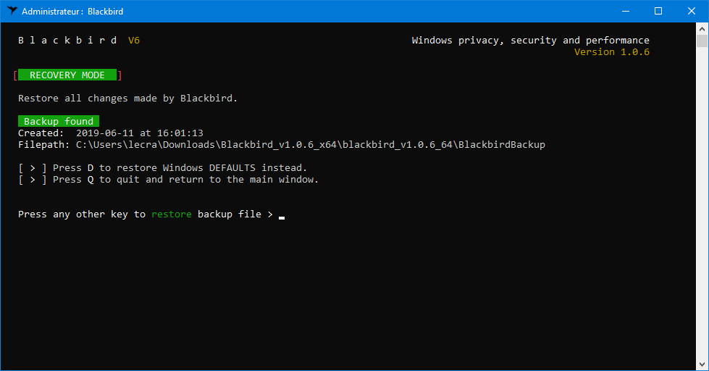The height and width of the screenshot is (371, 709).
Task: Click the scrollbar down arrow
Action: coord(702,364)
